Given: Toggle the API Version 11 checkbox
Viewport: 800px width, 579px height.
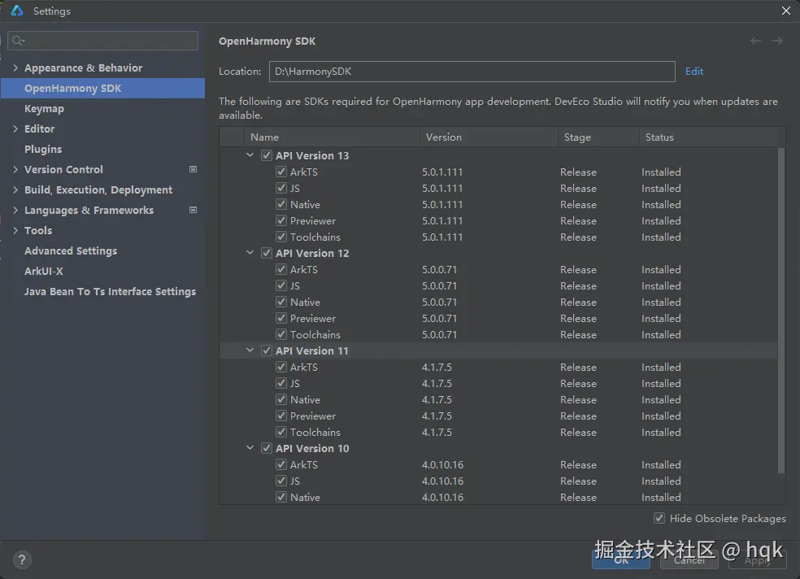Looking at the screenshot, I should (267, 350).
